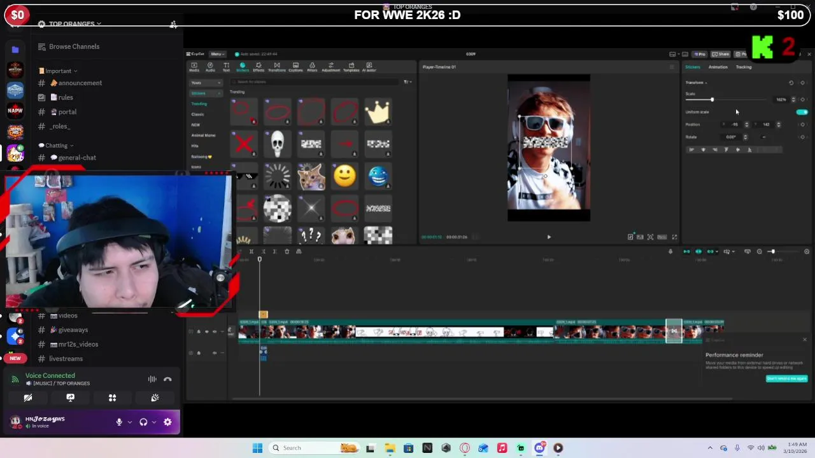Align sticker to horizontal center
Image resolution: width=815 pixels, height=458 pixels.
click(703, 150)
